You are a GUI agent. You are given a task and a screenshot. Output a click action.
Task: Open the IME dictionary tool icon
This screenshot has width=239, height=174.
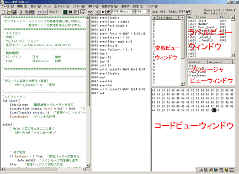pos(216,170)
